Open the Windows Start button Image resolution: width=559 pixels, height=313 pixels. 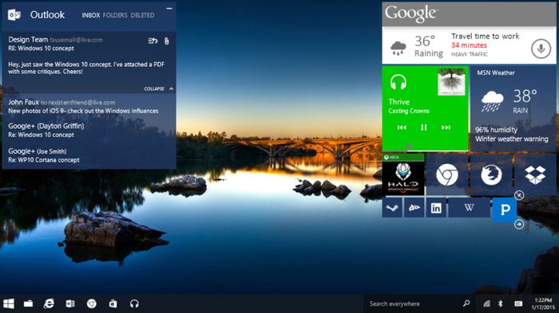(9, 303)
